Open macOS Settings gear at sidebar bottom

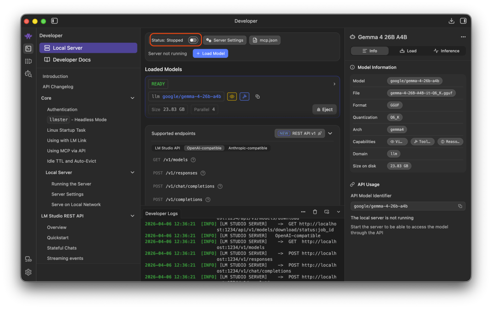28,272
